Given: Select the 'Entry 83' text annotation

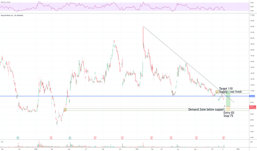Looking at the screenshot, I should click(x=229, y=113).
